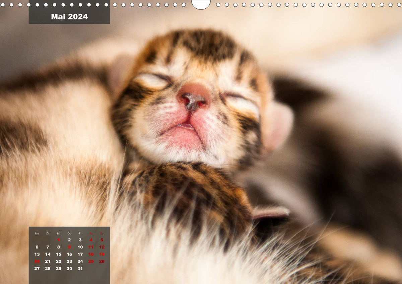Click date 16 in the calendar
402x284 pixels.
tap(69, 254)
